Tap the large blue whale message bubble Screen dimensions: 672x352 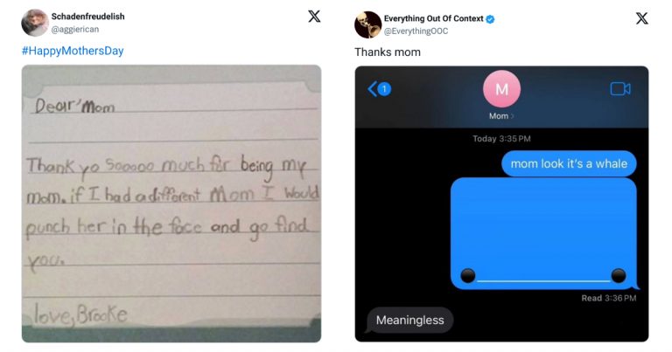pos(543,233)
